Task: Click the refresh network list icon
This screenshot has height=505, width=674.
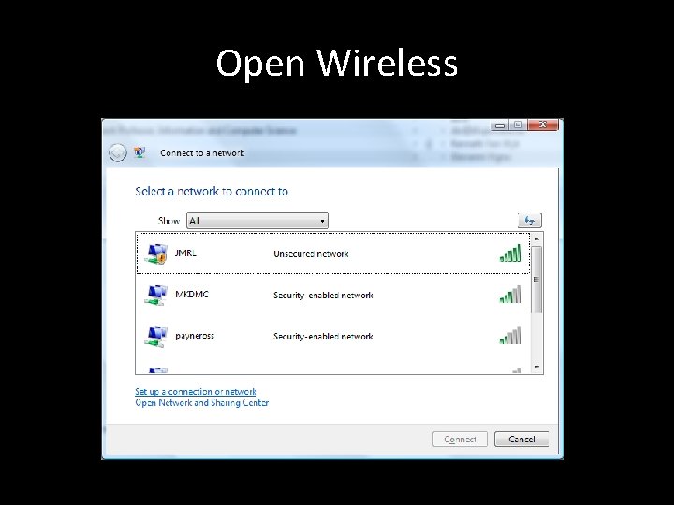Action: click(x=530, y=221)
